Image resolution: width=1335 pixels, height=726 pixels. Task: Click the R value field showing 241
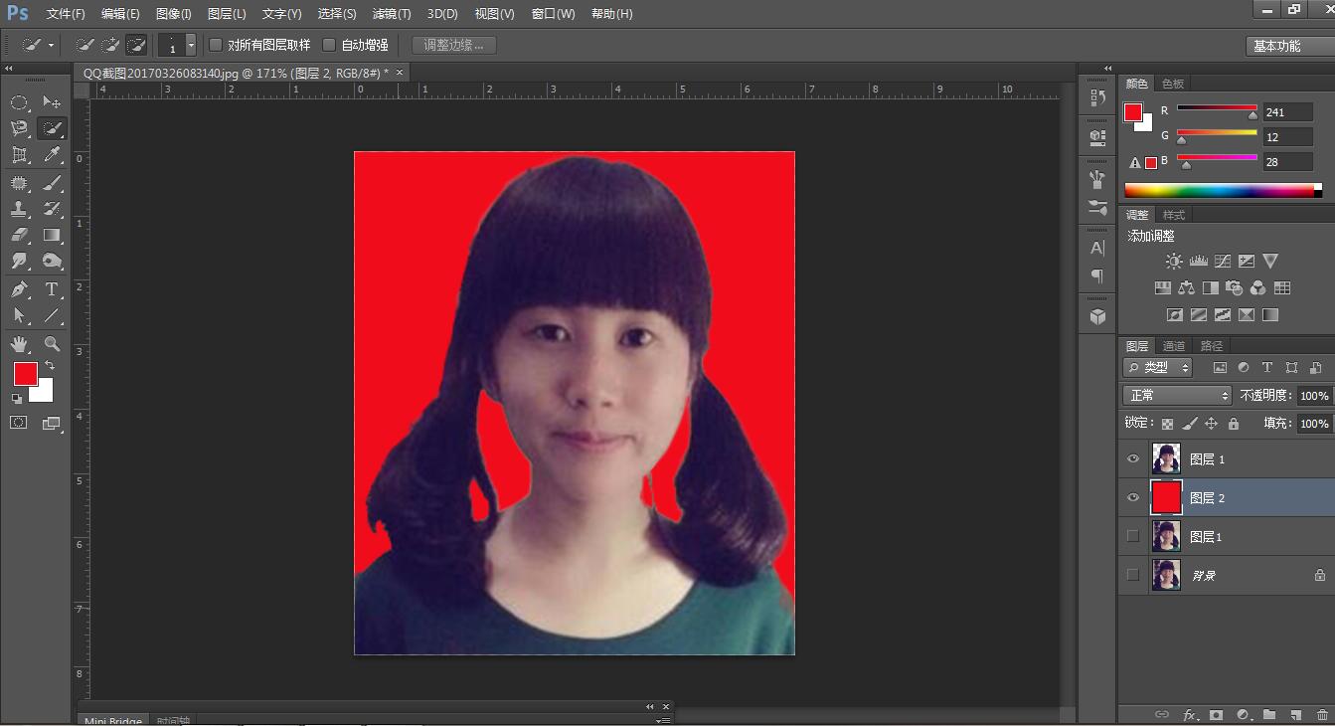(1286, 112)
